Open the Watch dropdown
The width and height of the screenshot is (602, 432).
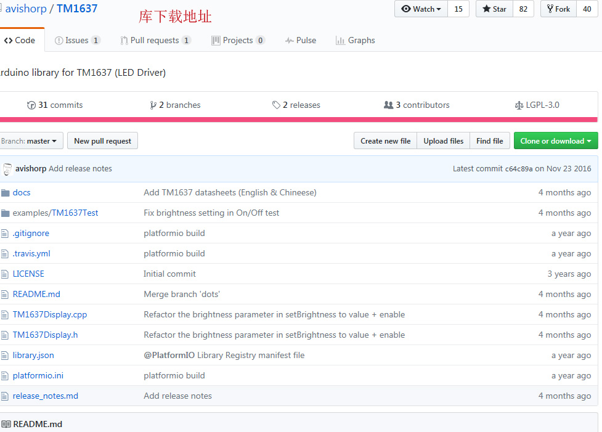[x=421, y=9]
